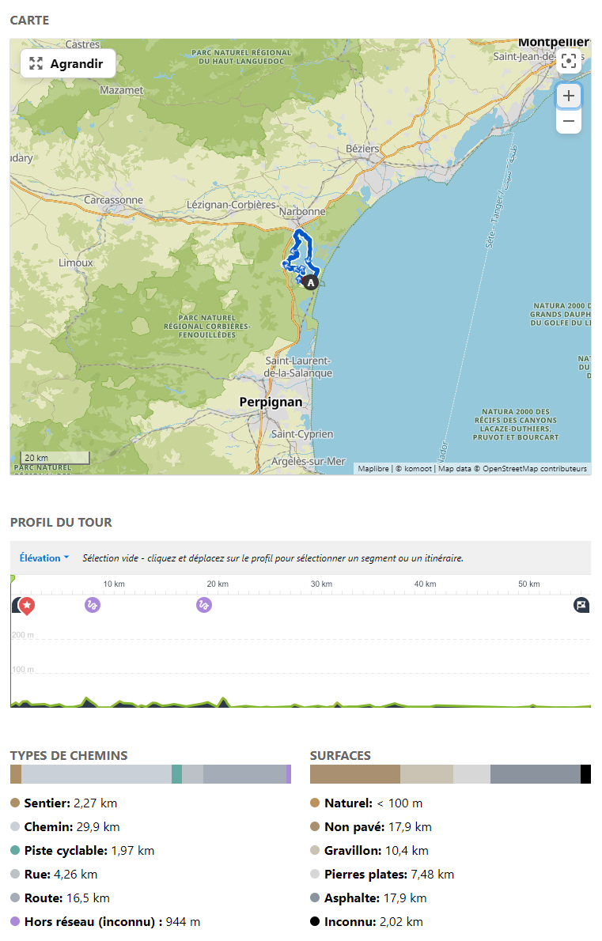Click the Route segment in the path types bar
602x941 pixels.
[244, 774]
